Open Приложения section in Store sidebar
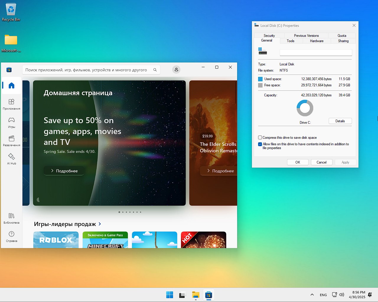This screenshot has height=302, width=378. (12, 104)
